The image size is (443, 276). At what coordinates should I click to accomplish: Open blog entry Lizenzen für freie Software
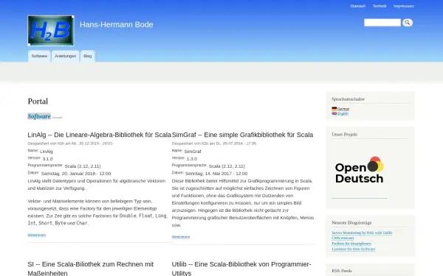tap(354, 249)
